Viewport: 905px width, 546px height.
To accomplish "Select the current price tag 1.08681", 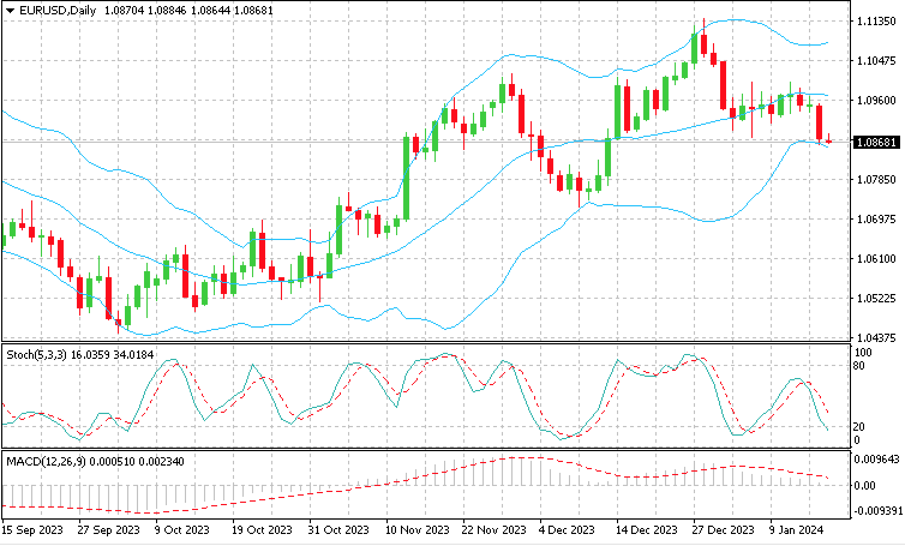I will coord(876,142).
